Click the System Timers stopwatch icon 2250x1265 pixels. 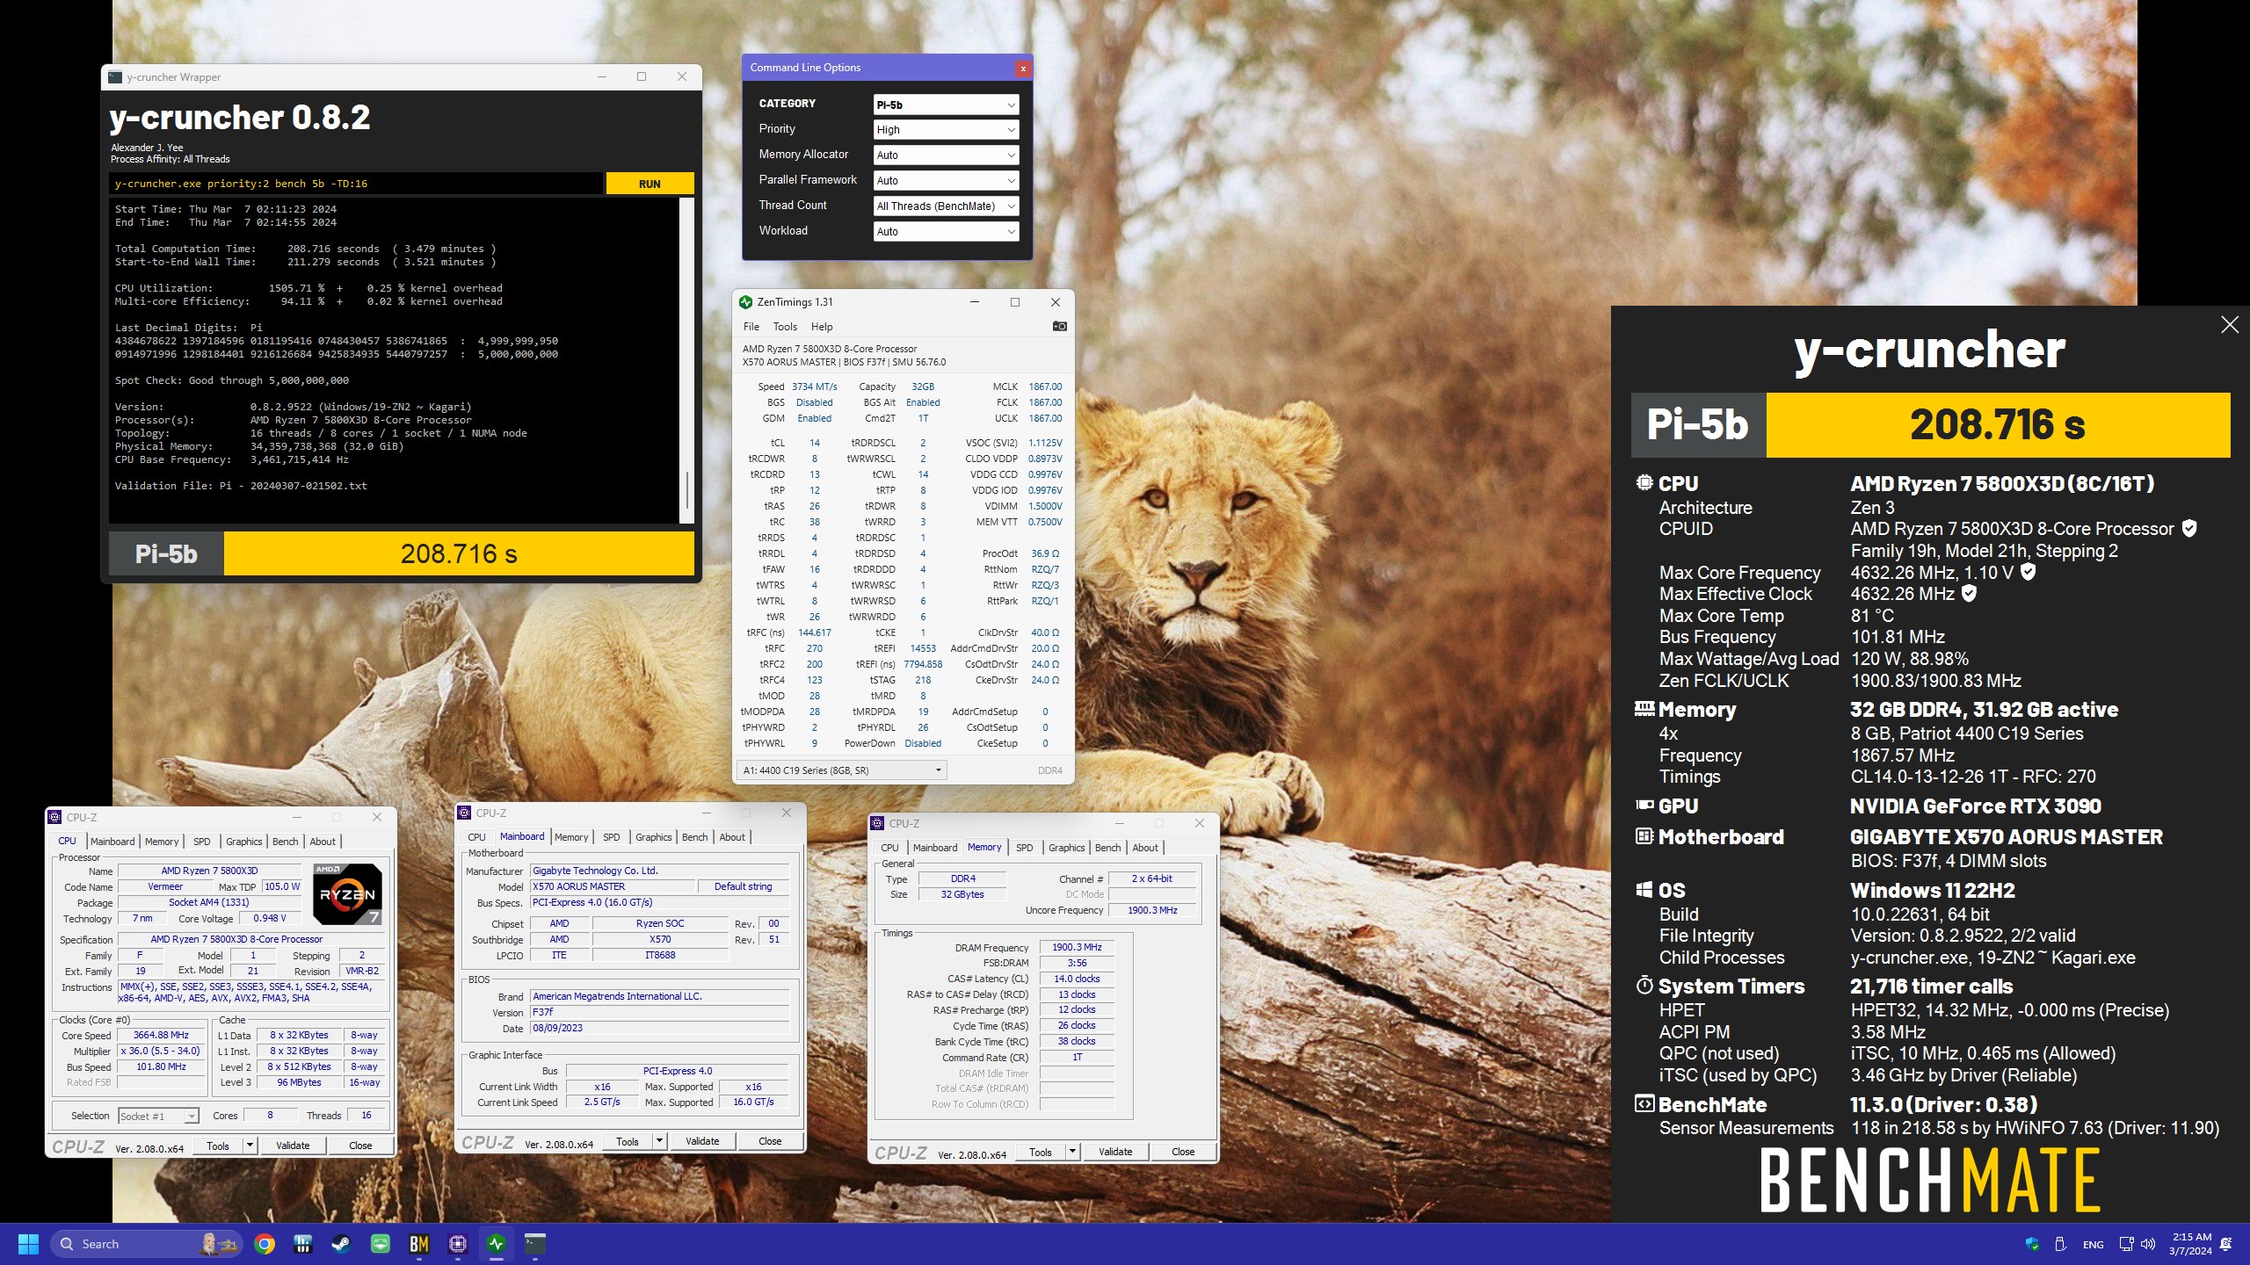[x=1644, y=985]
